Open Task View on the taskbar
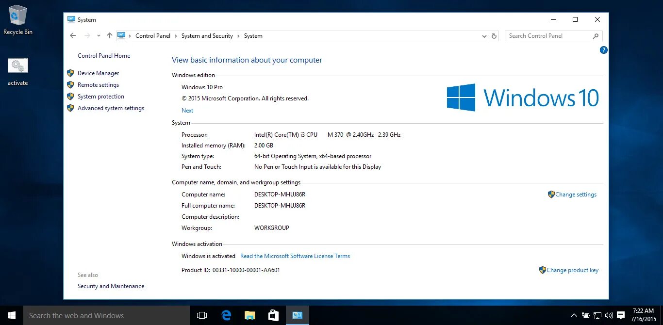Image resolution: width=663 pixels, height=325 pixels. (202, 315)
